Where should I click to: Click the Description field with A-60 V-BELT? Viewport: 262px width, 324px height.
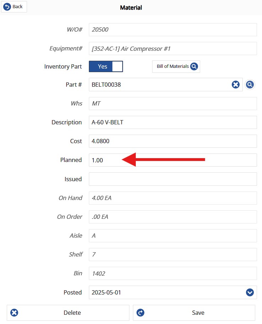click(172, 122)
